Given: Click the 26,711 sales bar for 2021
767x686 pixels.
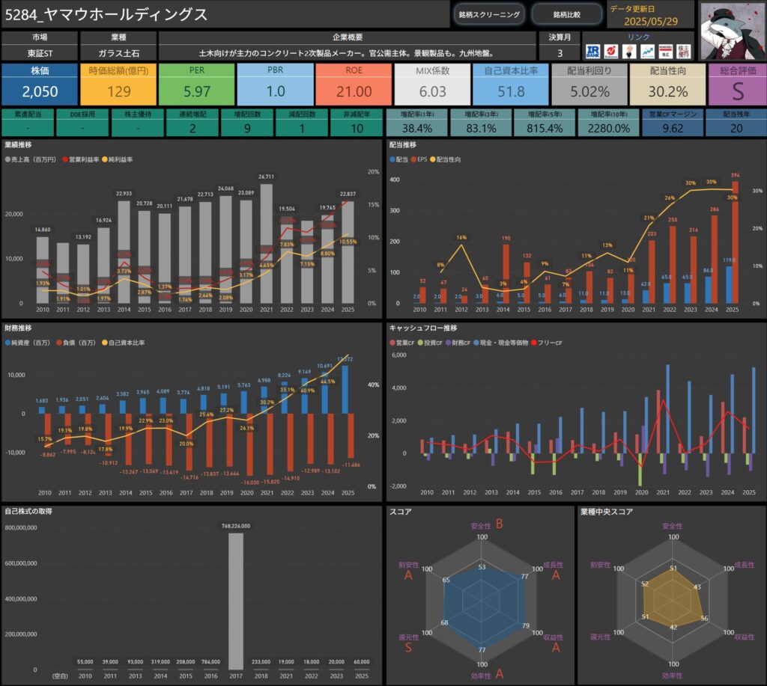Looking at the screenshot, I should click(x=266, y=243).
